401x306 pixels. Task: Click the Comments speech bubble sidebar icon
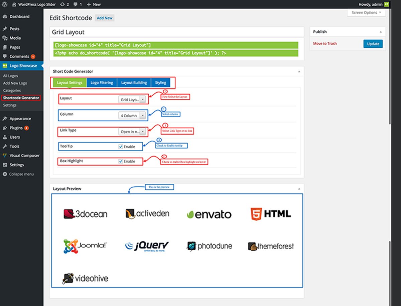(x=5, y=57)
